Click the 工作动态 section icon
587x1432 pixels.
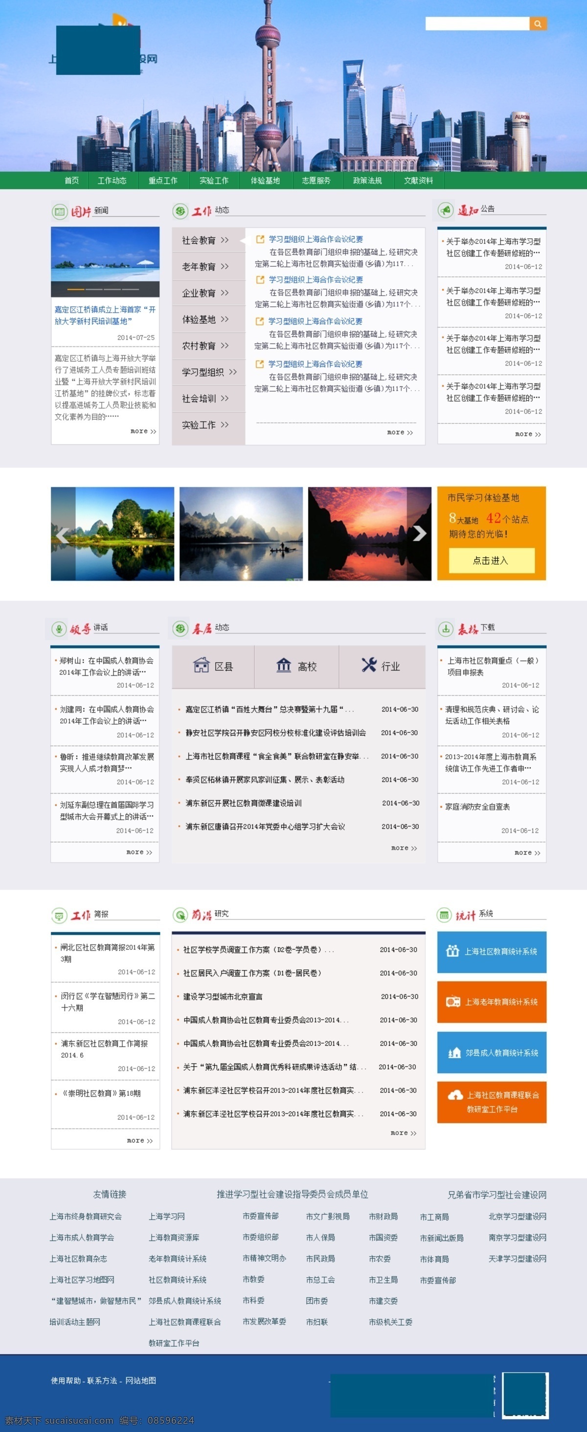(180, 210)
